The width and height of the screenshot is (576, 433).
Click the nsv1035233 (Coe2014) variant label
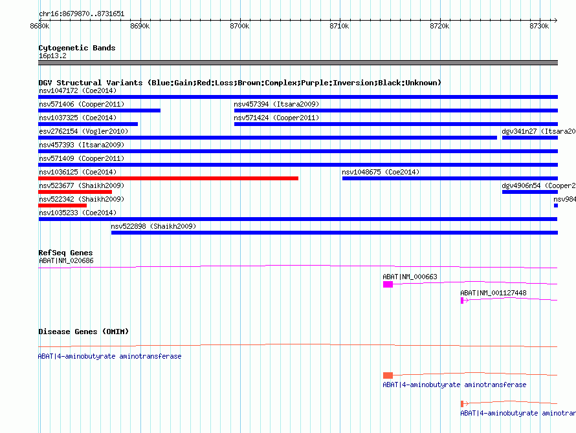click(x=78, y=213)
